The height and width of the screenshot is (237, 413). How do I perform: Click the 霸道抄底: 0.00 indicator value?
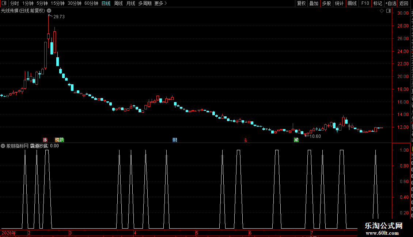pos(44,146)
